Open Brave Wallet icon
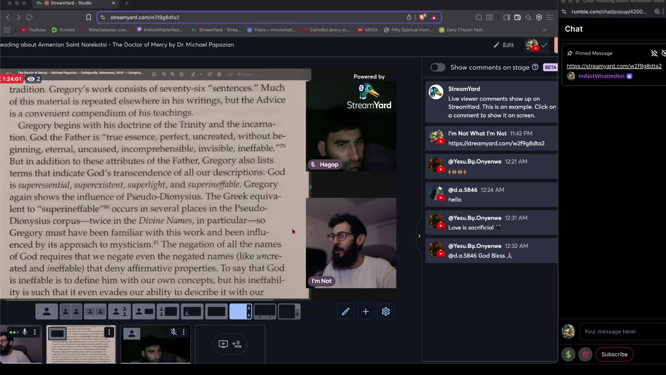 click(517, 17)
